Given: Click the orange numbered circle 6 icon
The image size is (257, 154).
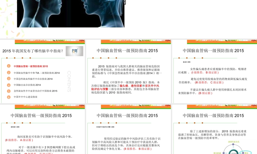Looking at the screenshot, I should pos(9,97).
